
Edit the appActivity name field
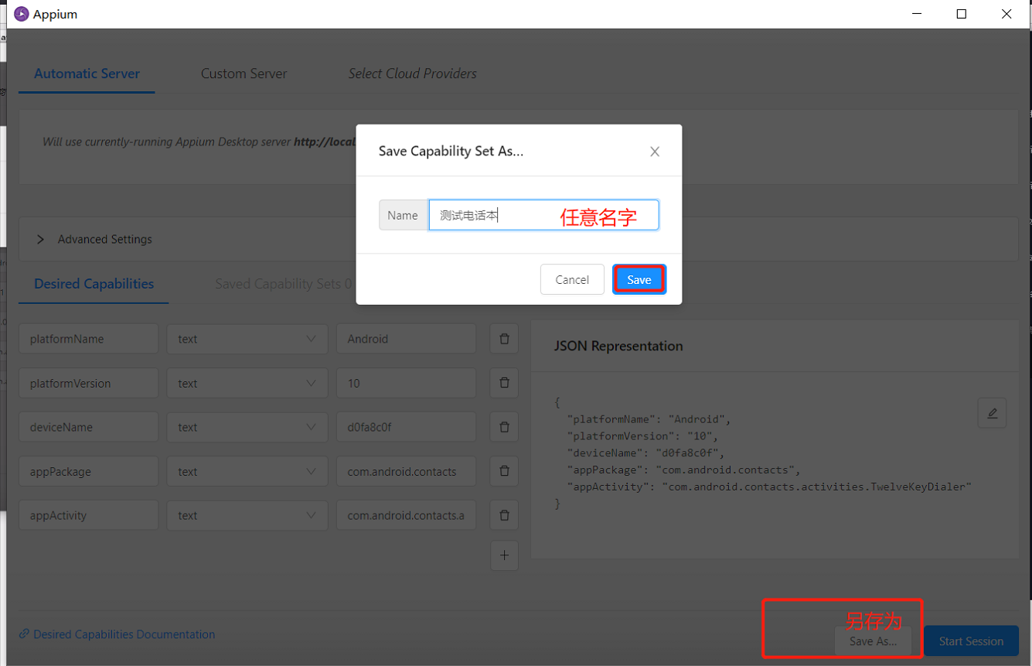pos(88,515)
